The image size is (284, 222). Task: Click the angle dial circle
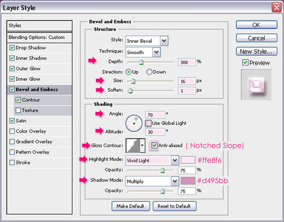134,124
